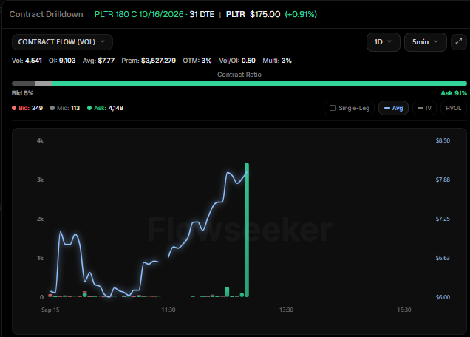Image resolution: width=470 pixels, height=337 pixels.
Task: Click the Contract Ratio heading
Action: tap(239, 75)
